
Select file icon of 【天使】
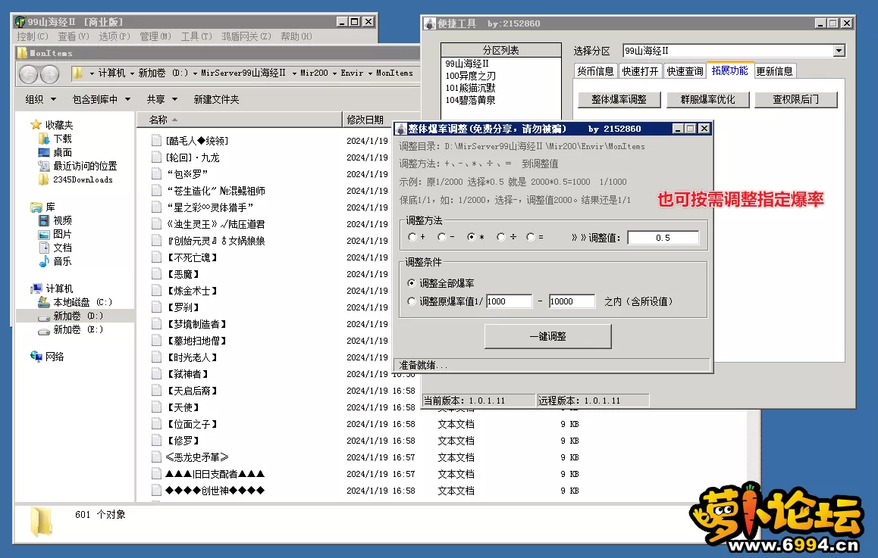[157, 407]
